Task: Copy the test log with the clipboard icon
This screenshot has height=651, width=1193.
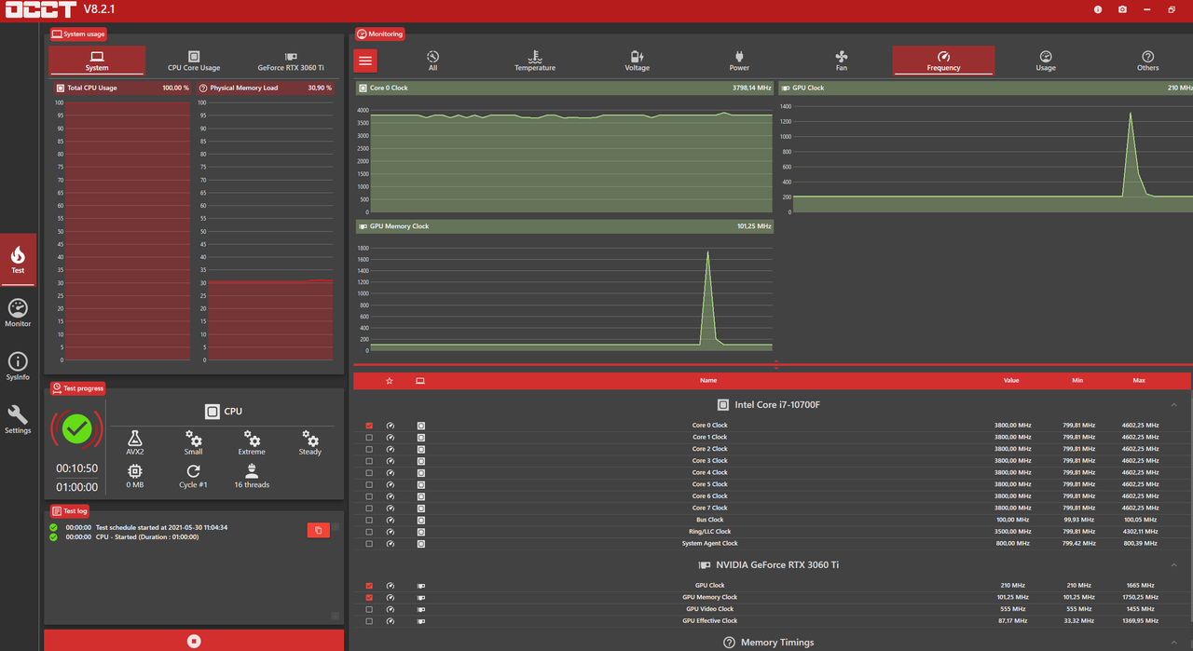Action: pyautogui.click(x=318, y=530)
